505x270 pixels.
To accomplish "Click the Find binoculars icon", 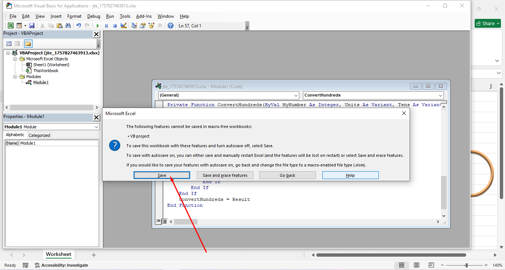I will tap(68, 26).
